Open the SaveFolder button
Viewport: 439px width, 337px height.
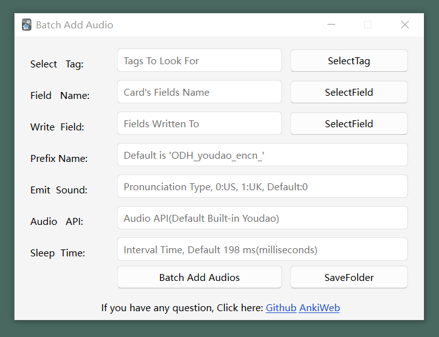tap(348, 277)
